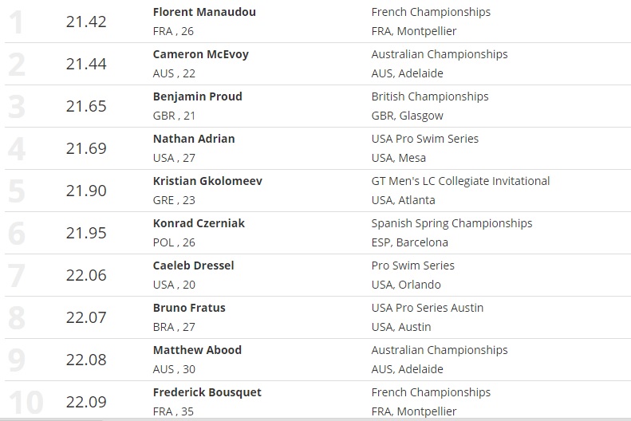Click Matthew Abood's name

tap(197, 350)
